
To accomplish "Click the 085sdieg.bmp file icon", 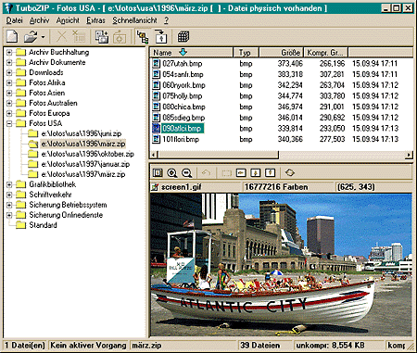I will click(157, 118).
